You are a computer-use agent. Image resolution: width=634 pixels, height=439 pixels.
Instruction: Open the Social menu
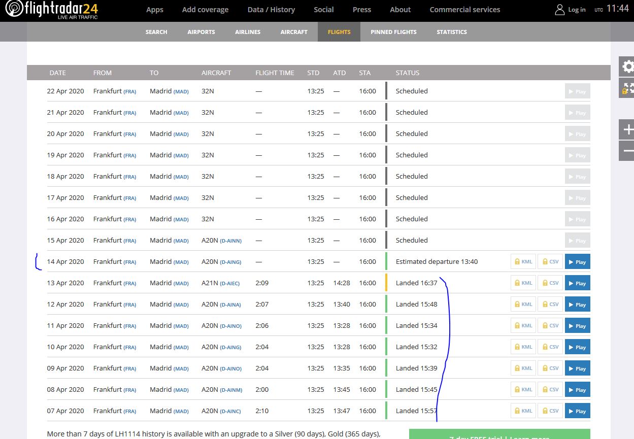pyautogui.click(x=324, y=10)
